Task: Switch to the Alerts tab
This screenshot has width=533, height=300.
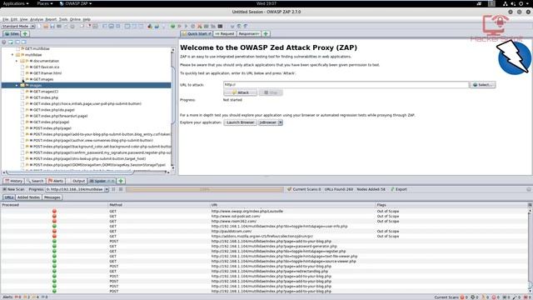Action: pos(56,181)
